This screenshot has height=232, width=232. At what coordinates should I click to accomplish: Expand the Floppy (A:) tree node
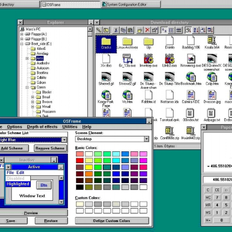(22, 34)
